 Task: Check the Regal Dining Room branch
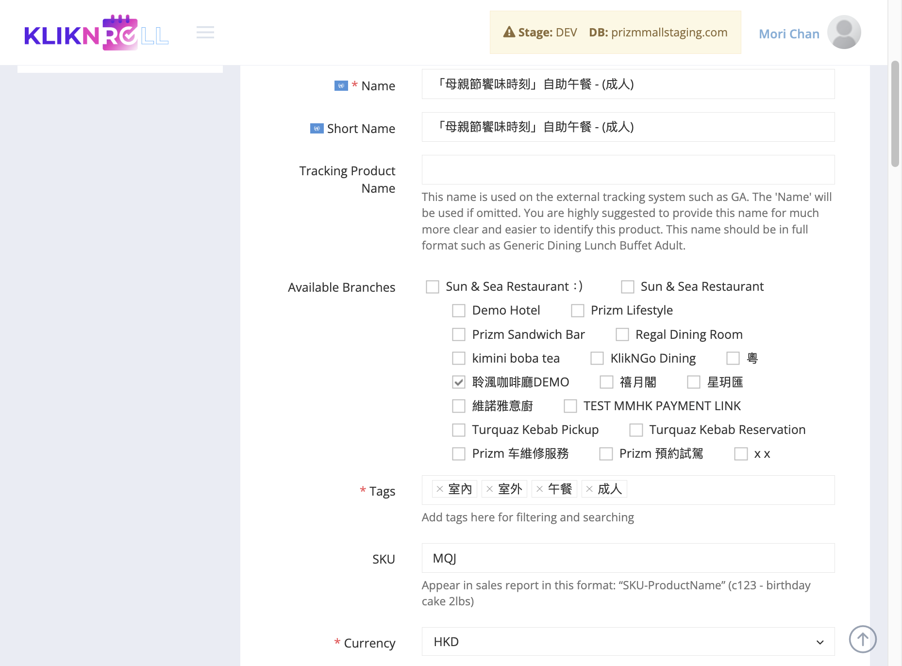click(x=622, y=334)
